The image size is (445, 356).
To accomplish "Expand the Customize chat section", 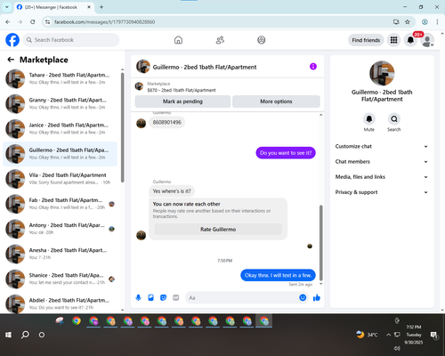I will (382, 146).
